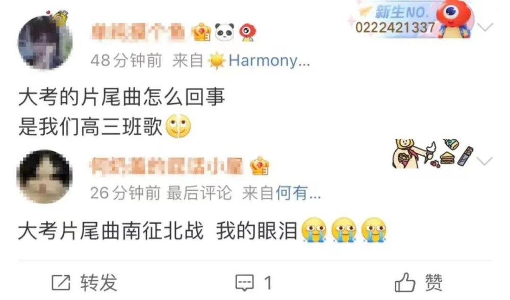Open the post text 大考片尾曲南征北战
Screen dimensions: 510x300
click(x=111, y=231)
